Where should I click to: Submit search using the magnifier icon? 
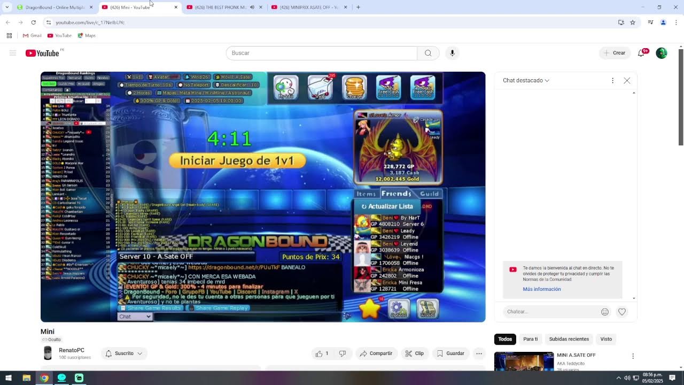[428, 53]
